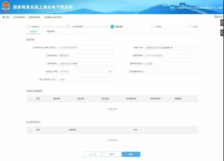Toggle select-all checkbox in 注销时已纳税情况 table
The width and height of the screenshot is (224, 161).
tap(31, 99)
